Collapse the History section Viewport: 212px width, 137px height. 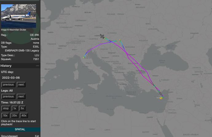pyautogui.click(x=37, y=66)
